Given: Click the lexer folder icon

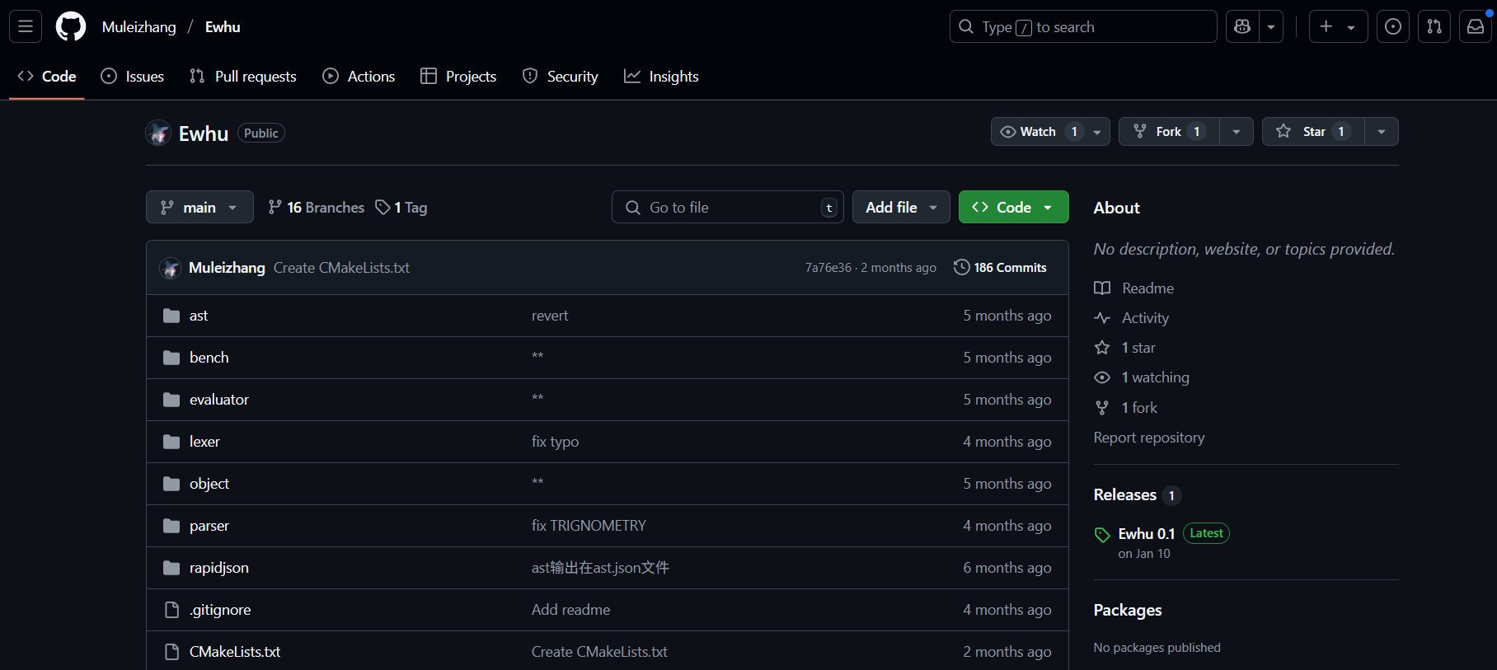Looking at the screenshot, I should 171,442.
